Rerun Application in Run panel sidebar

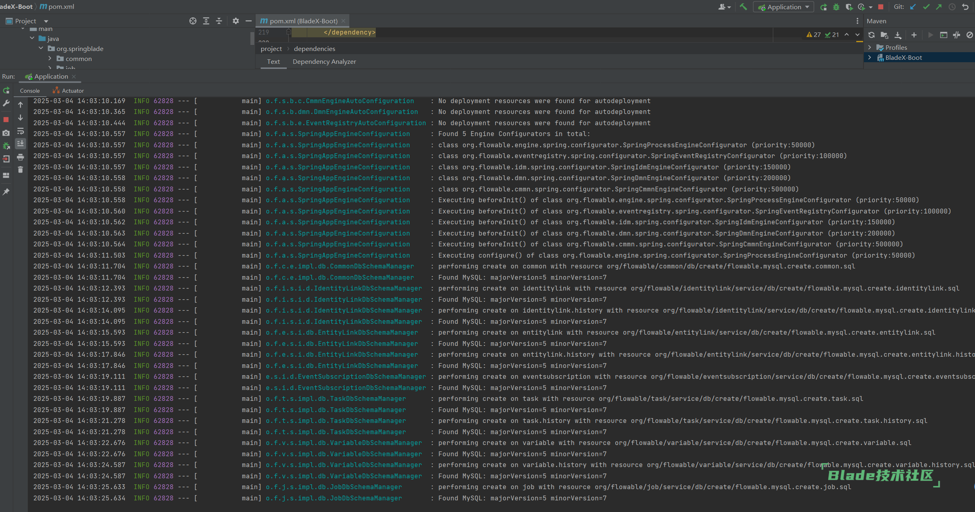tap(6, 91)
